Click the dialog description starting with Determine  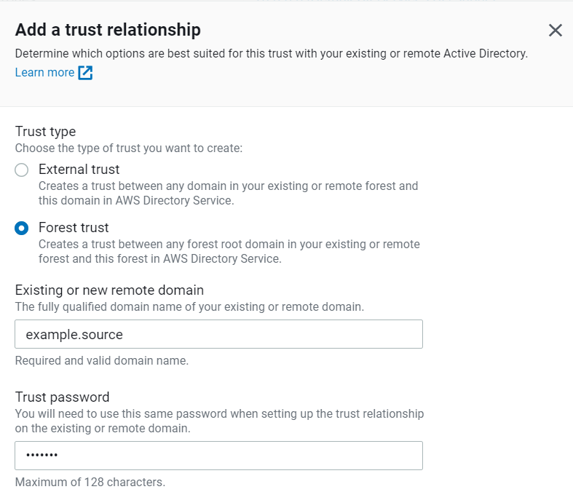pos(271,53)
